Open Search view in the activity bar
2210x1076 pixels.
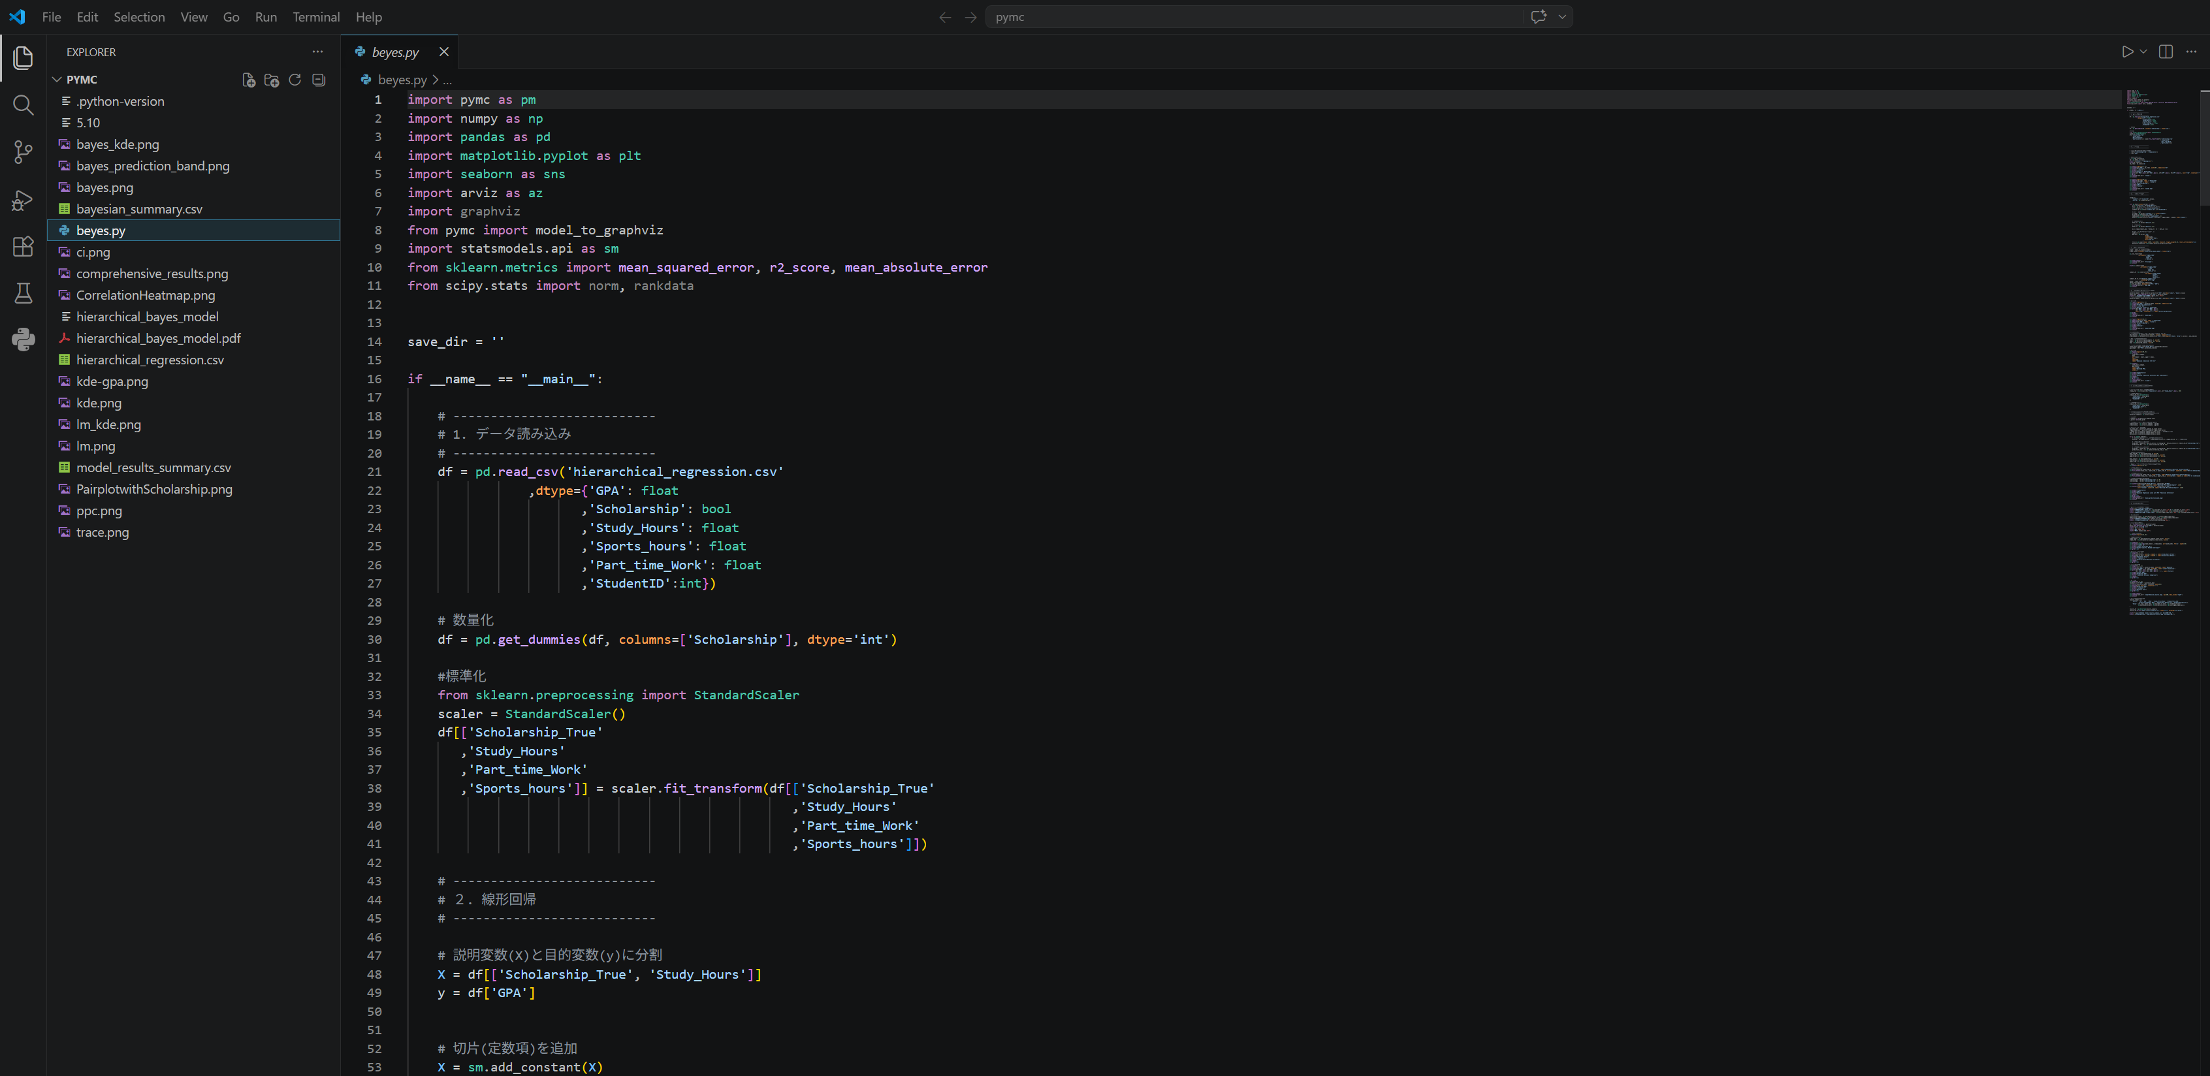22,104
